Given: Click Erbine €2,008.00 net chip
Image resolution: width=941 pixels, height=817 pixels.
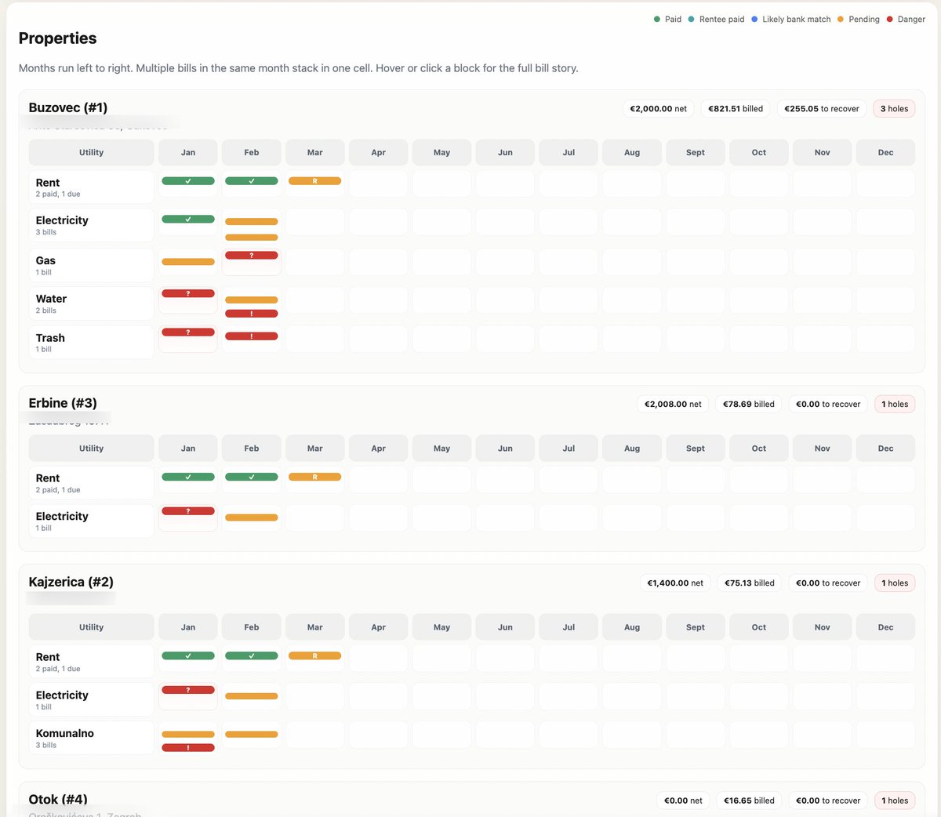Looking at the screenshot, I should tap(673, 405).
